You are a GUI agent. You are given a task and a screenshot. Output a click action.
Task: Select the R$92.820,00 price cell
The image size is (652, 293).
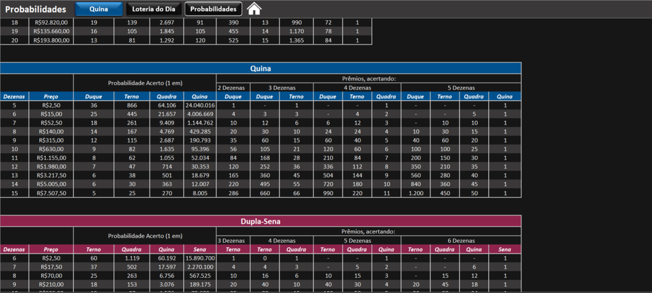[51, 23]
